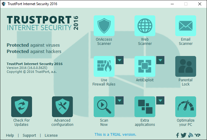This screenshot has width=207, height=140.
Task: Open the Facebook page icon
Action: (178, 135)
